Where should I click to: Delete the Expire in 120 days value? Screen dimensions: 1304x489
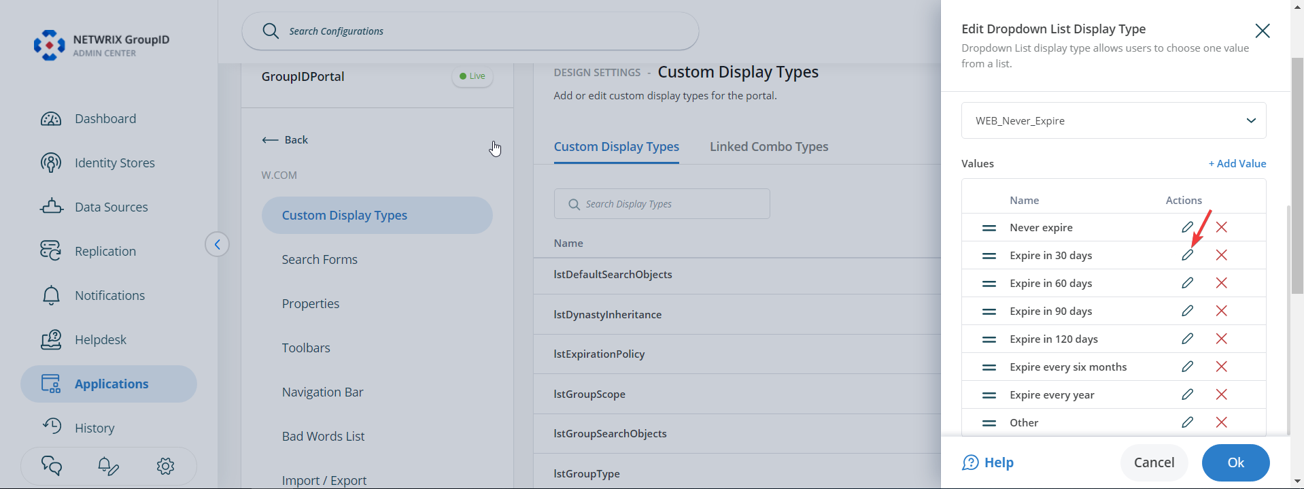[1222, 339]
